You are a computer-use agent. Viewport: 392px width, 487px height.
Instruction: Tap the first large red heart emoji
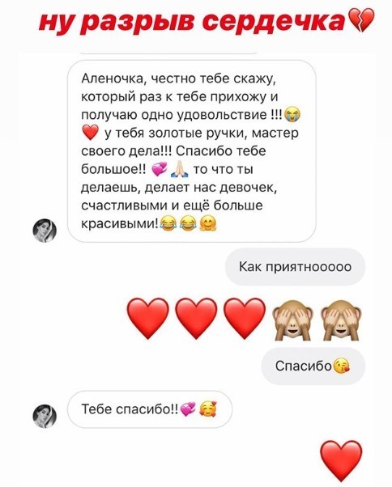pyautogui.click(x=148, y=319)
